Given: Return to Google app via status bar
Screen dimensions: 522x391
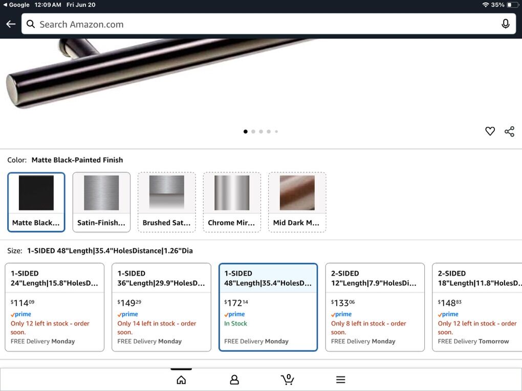Looking at the screenshot, I should [16, 5].
